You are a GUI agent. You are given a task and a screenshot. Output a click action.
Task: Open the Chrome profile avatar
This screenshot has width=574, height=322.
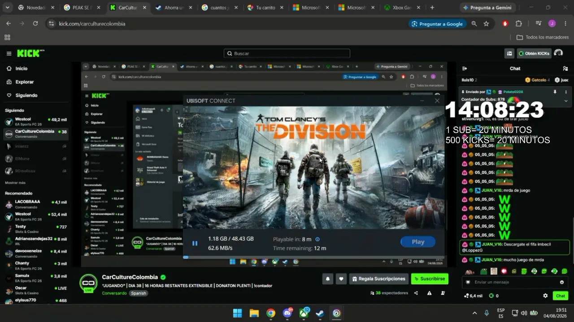click(552, 24)
